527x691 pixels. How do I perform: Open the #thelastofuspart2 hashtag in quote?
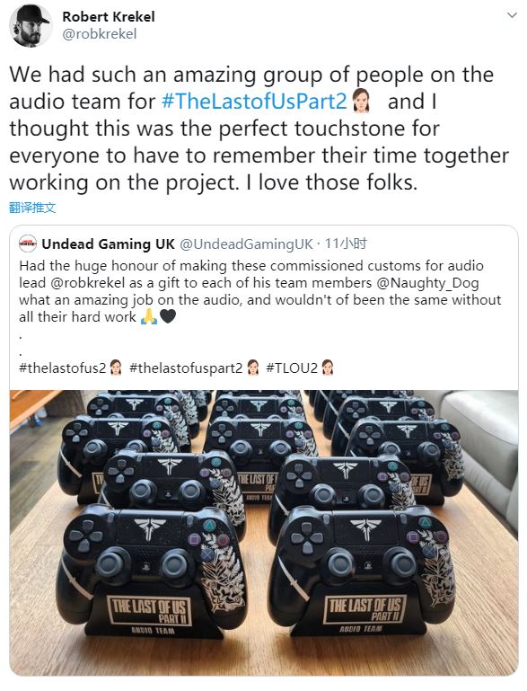[x=186, y=368]
